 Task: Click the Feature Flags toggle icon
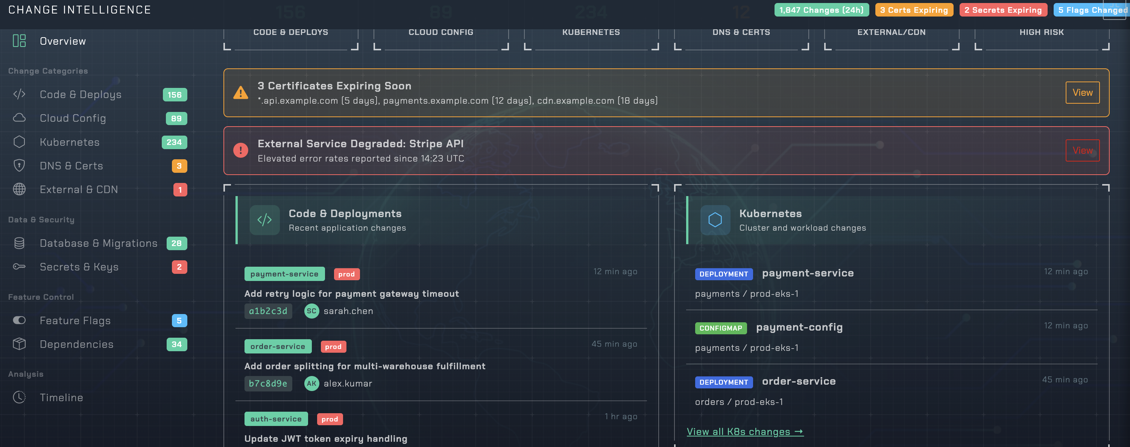(x=19, y=320)
